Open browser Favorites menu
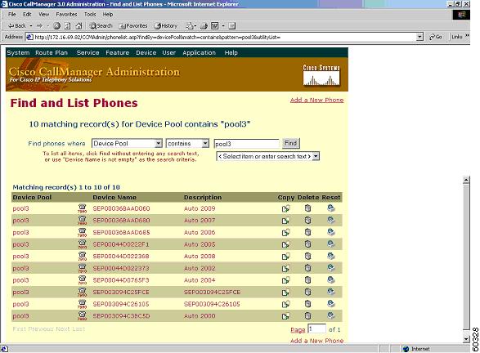 click(x=66, y=15)
